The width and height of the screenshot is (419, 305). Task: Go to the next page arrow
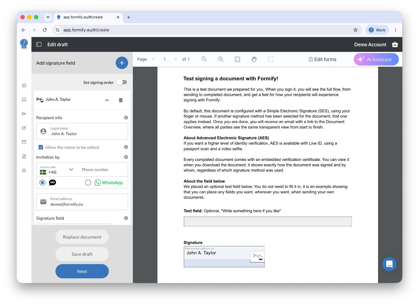tap(176, 59)
